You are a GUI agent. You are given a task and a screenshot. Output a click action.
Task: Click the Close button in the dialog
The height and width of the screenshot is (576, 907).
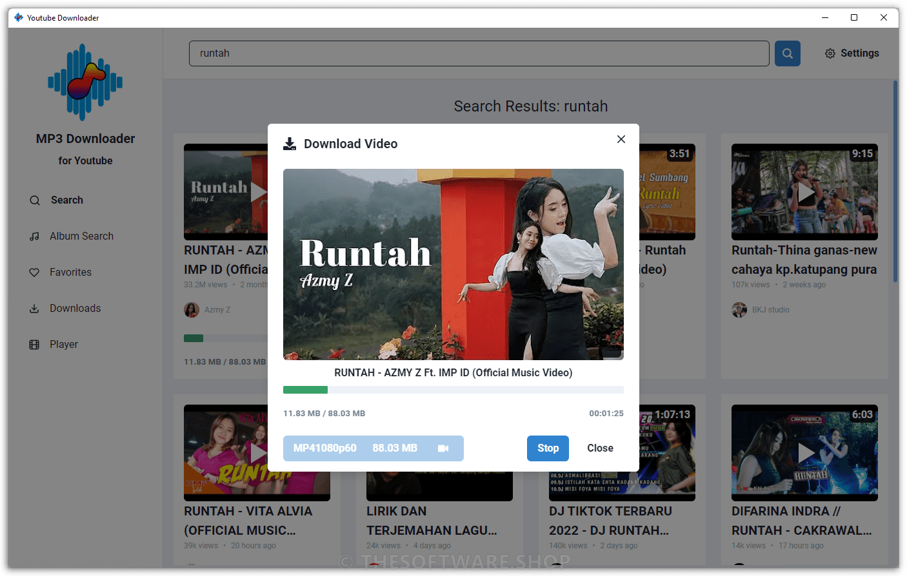(x=600, y=448)
